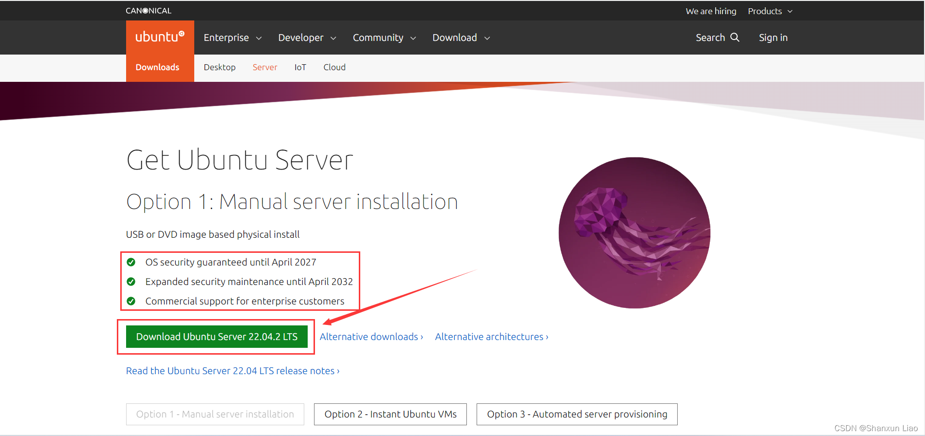Click the green check beside Expanded security maintenance
925x436 pixels.
click(131, 282)
